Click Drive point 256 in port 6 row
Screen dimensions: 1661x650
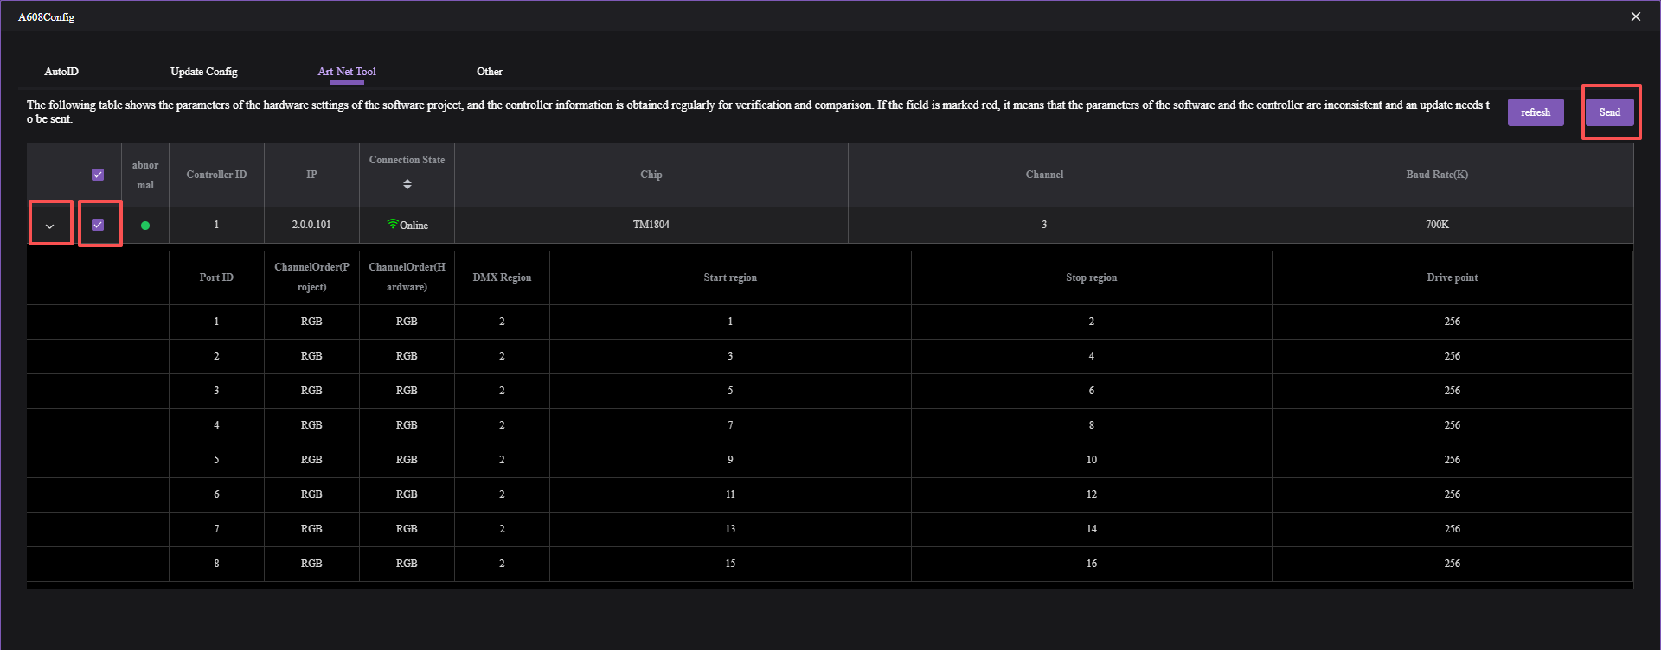tap(1453, 494)
